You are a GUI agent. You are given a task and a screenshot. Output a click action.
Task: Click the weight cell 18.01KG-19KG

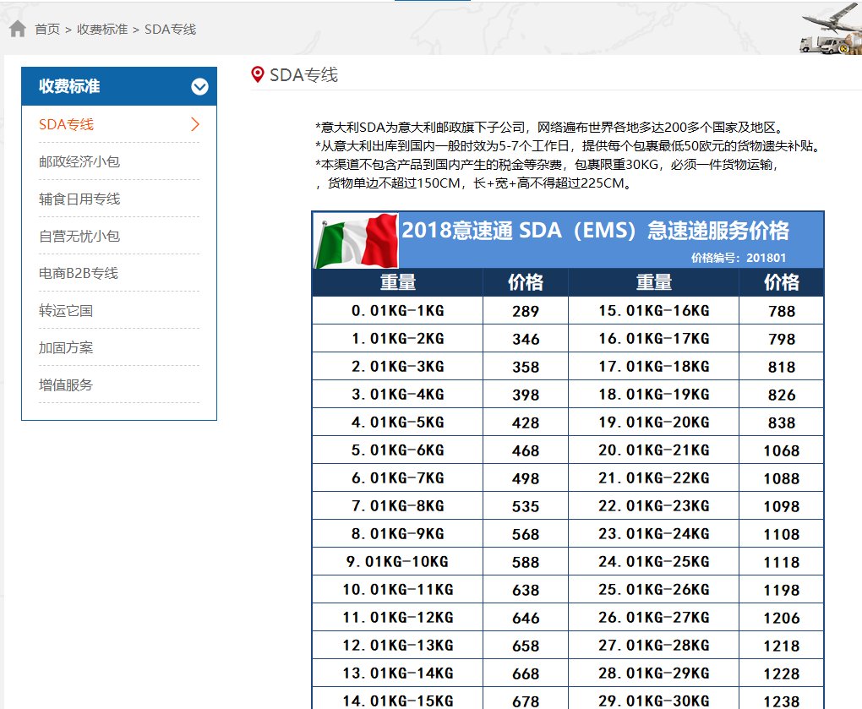tap(654, 394)
